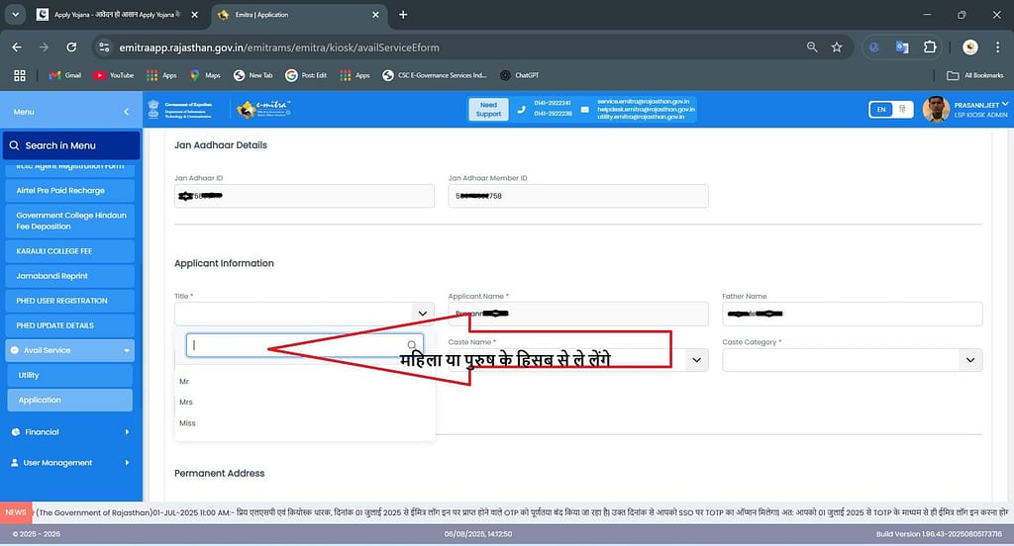Select Mr from the Title list
This screenshot has height=546, width=1014.
click(184, 381)
